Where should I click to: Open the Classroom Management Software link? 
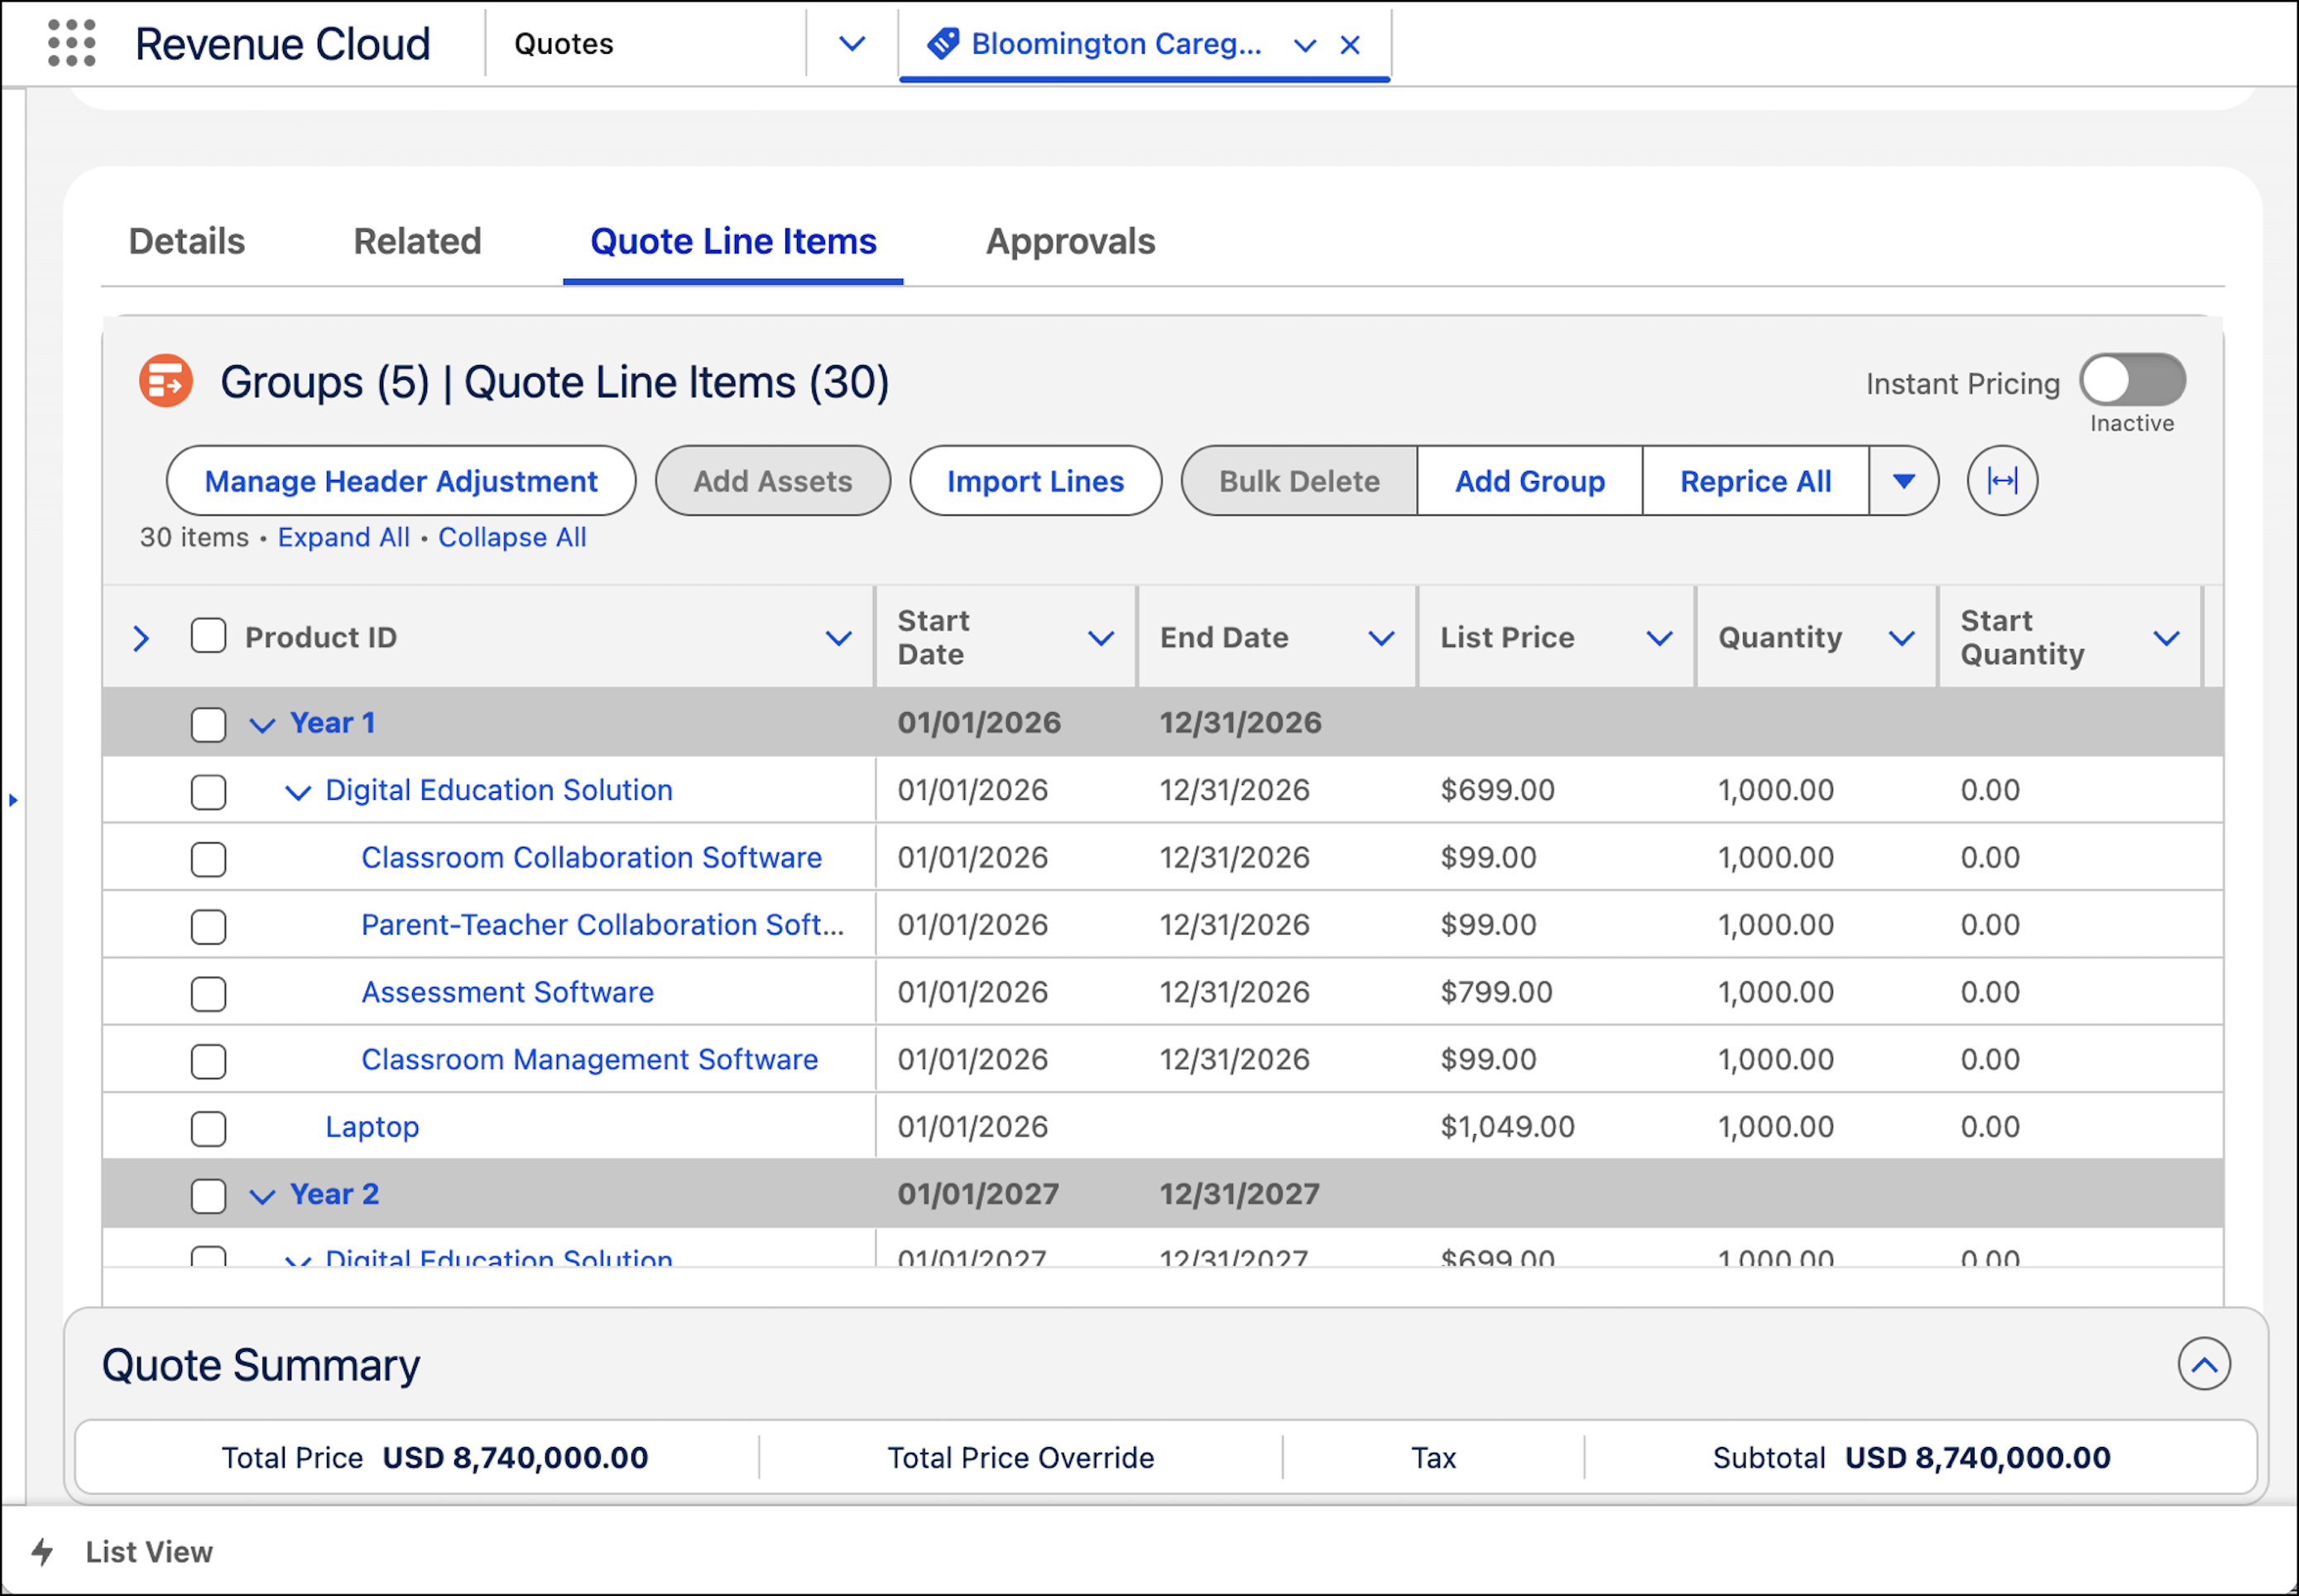590,1059
